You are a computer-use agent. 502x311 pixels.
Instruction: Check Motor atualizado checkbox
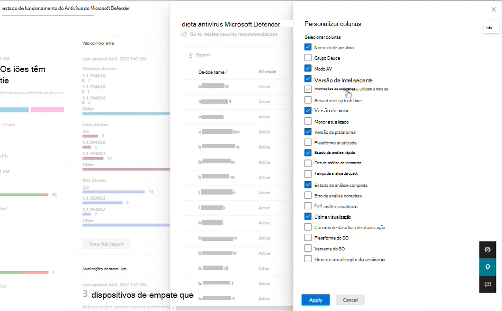tap(308, 121)
